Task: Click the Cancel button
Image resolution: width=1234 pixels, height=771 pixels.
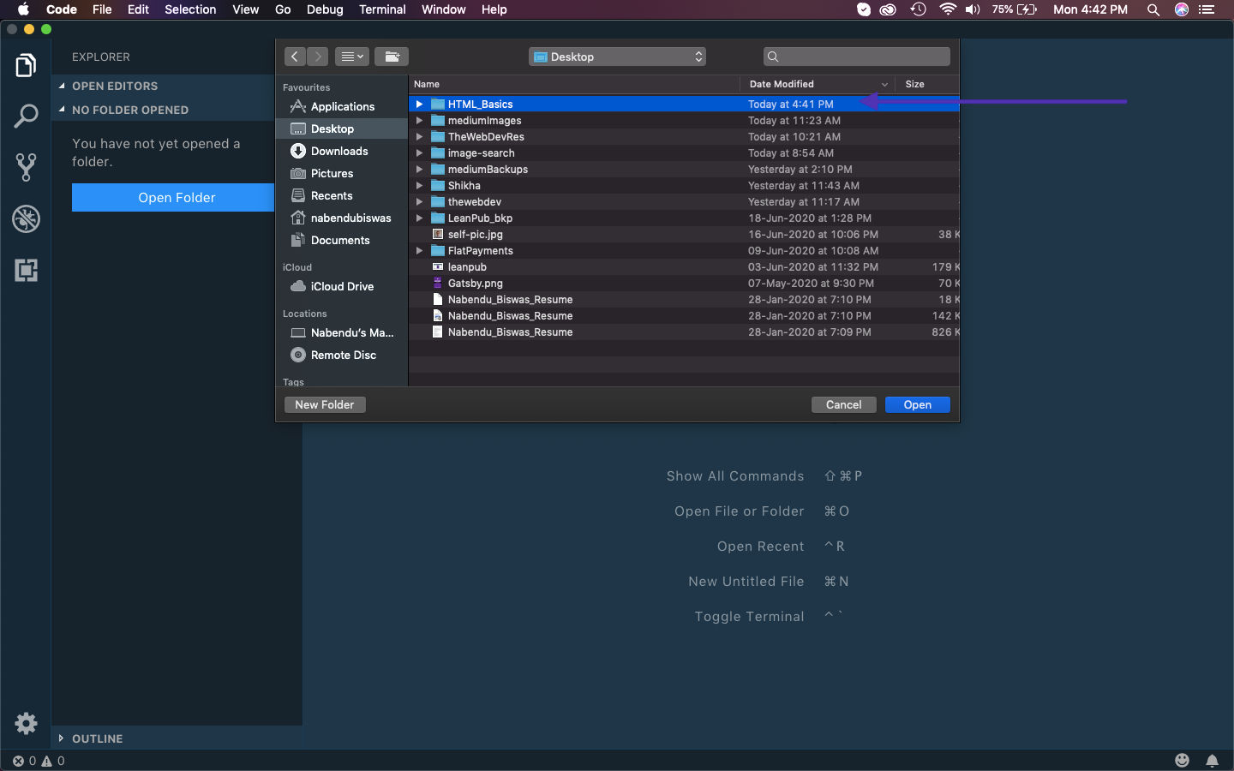Action: tap(843, 404)
